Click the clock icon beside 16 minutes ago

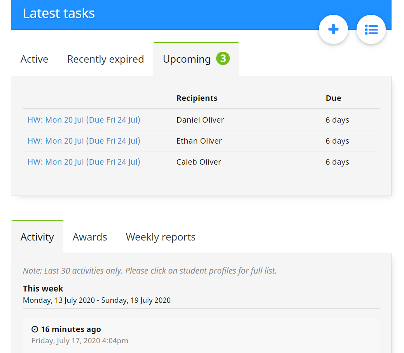35,330
